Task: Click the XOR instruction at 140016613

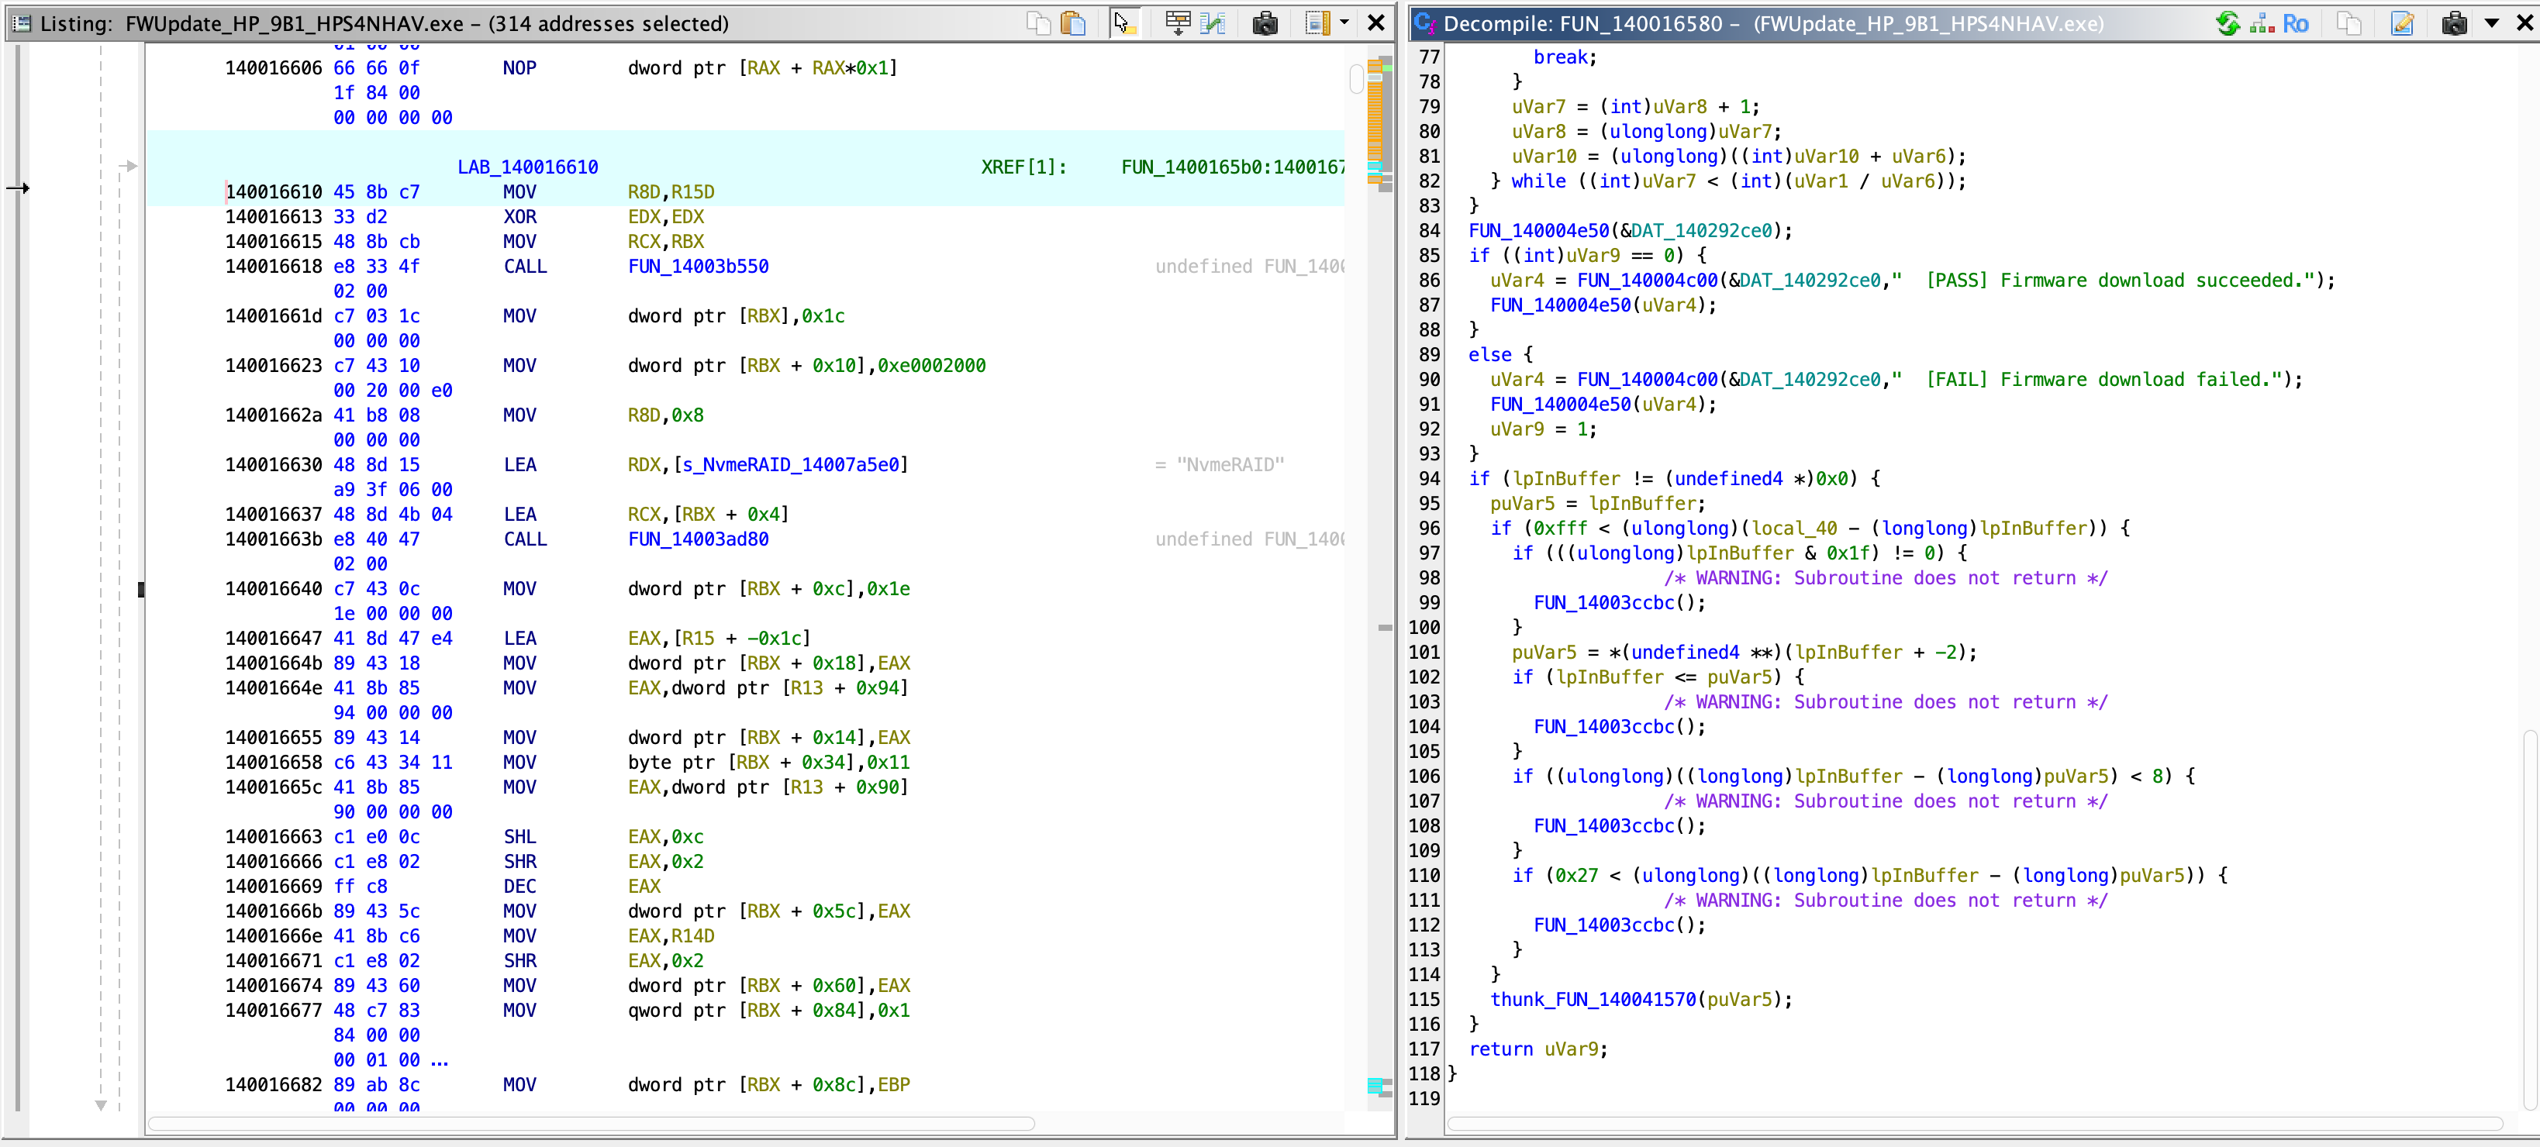Action: 519,217
